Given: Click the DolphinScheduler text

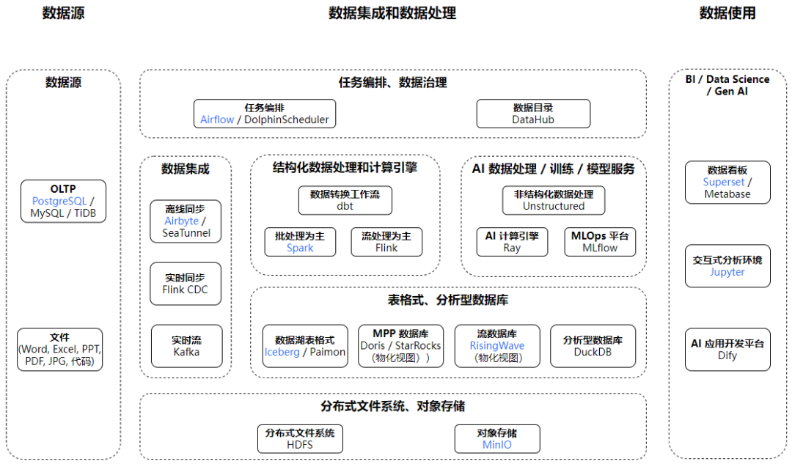Looking at the screenshot, I should click(x=287, y=119).
